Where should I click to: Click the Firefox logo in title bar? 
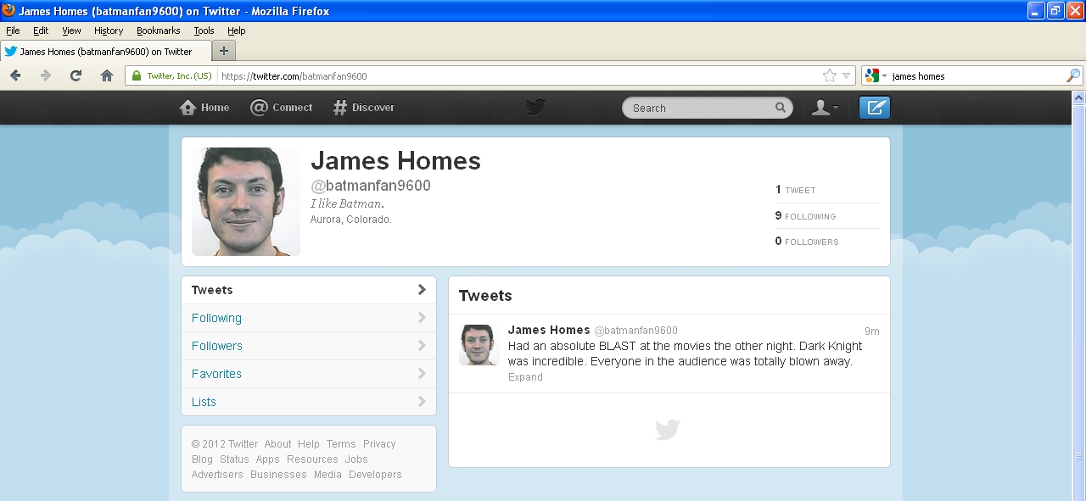[x=9, y=11]
